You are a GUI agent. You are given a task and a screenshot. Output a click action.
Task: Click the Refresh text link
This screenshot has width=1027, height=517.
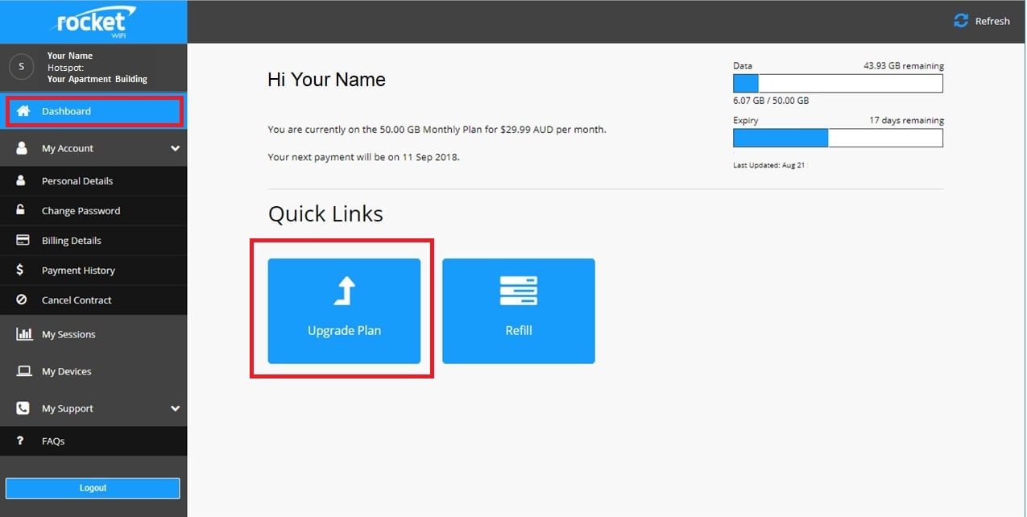(992, 21)
